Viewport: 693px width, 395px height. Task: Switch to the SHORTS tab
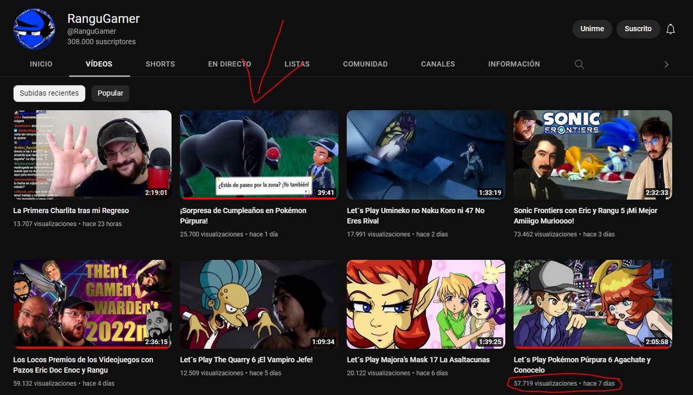[x=160, y=64]
